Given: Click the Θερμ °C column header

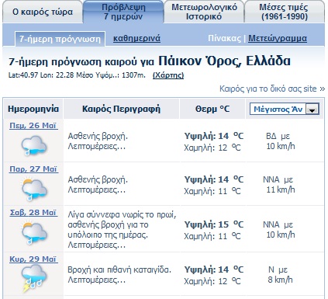Looking at the screenshot, I should click(x=212, y=109).
